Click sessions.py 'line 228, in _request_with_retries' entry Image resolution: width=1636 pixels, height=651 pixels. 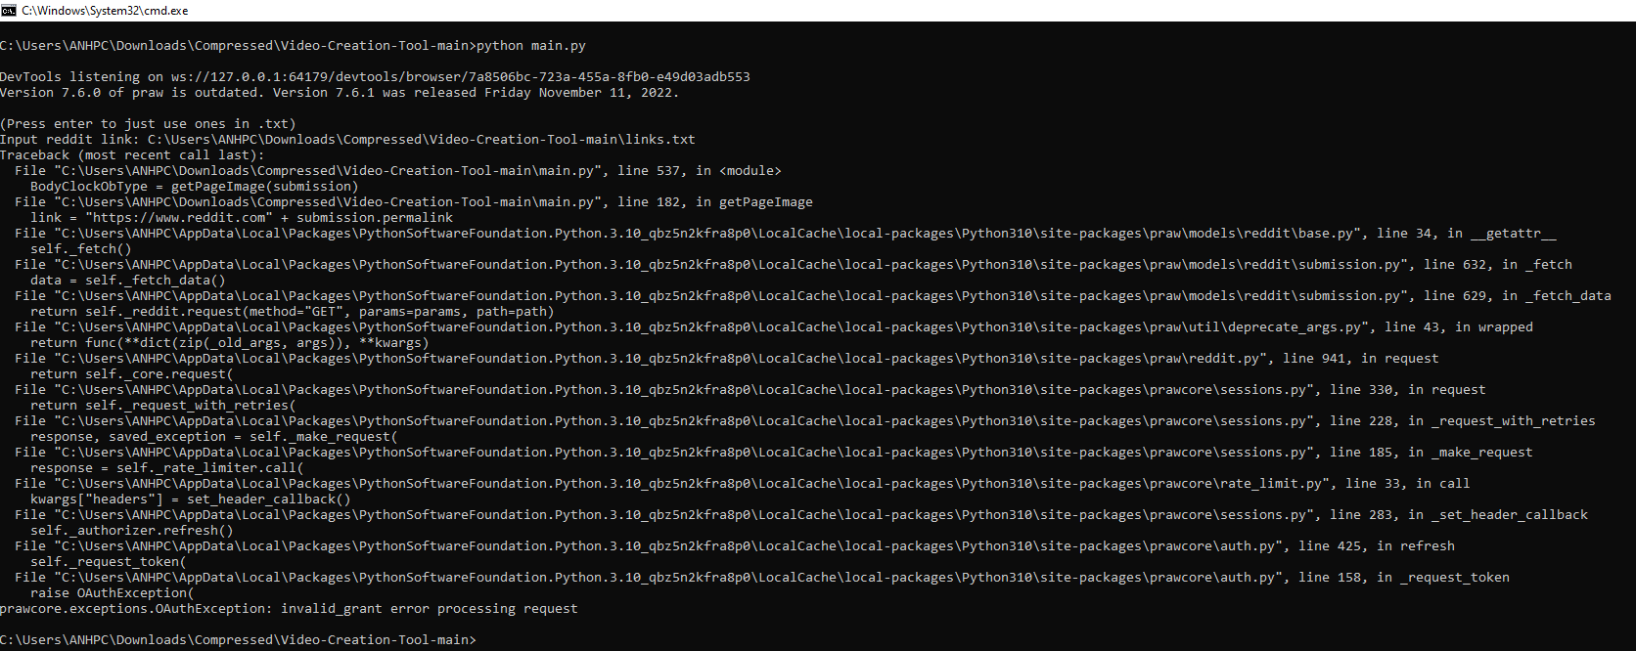[x=805, y=421]
